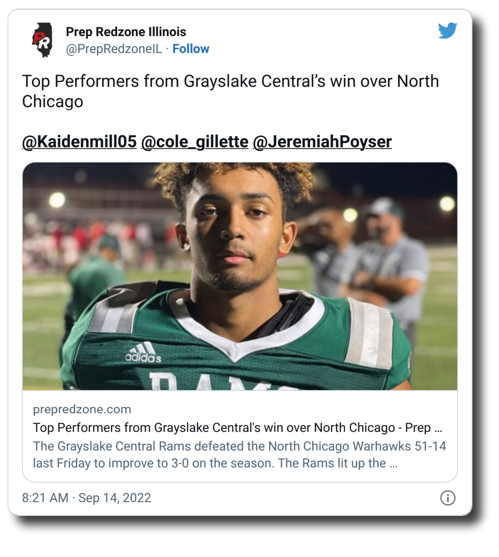Open the @Kaidenmill05 mention
499x557 pixels.
(79, 142)
